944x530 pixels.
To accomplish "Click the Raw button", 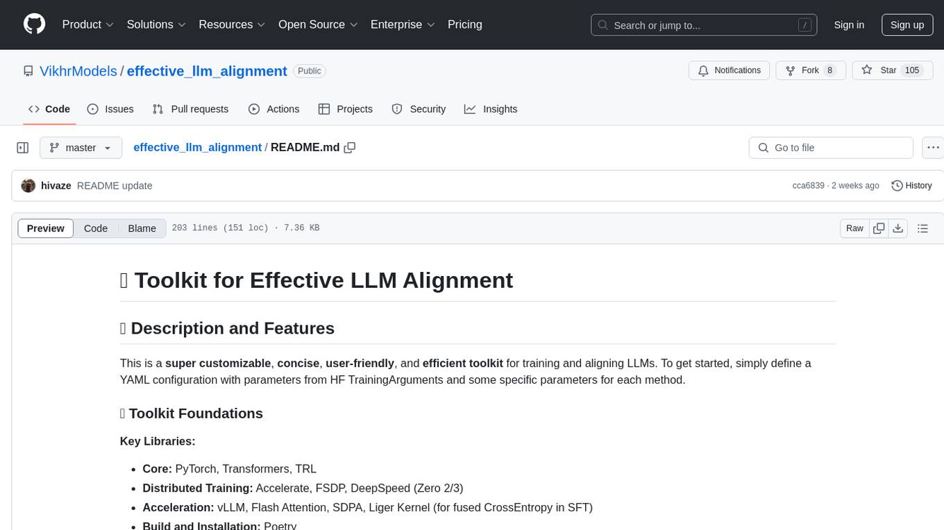I will click(854, 228).
